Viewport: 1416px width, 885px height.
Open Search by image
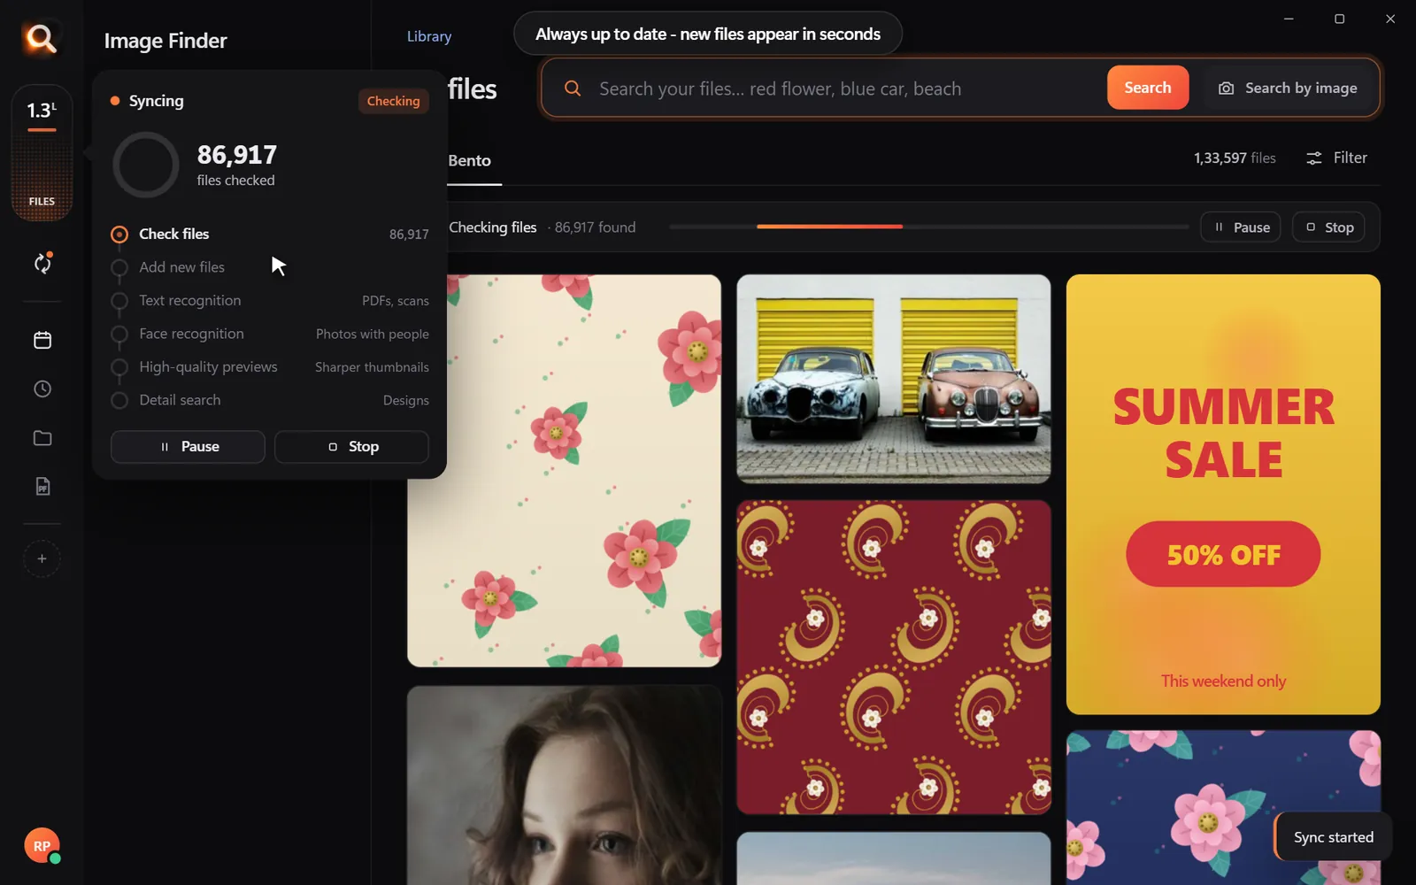[x=1288, y=88]
